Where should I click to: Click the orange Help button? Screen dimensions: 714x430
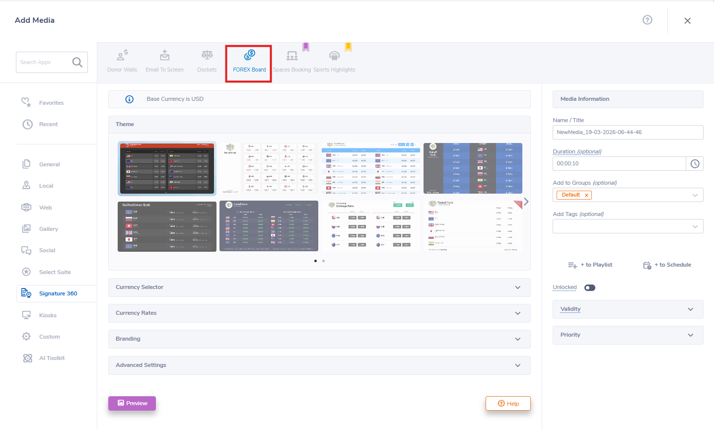pyautogui.click(x=508, y=404)
